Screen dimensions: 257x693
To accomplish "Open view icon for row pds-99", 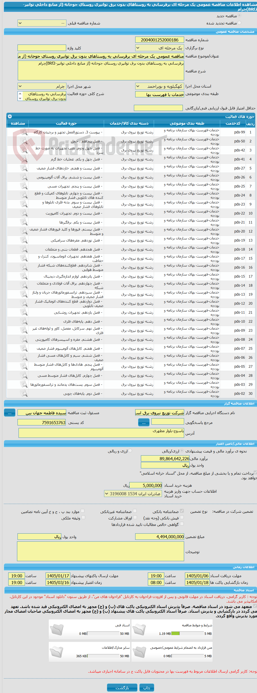I will click(x=24, y=132).
